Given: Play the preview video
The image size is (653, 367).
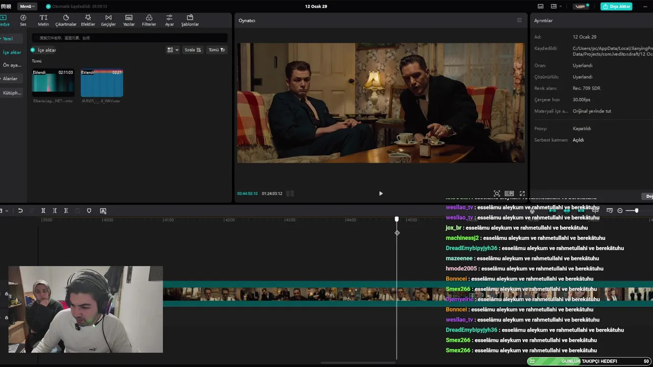Looking at the screenshot, I should [381, 194].
